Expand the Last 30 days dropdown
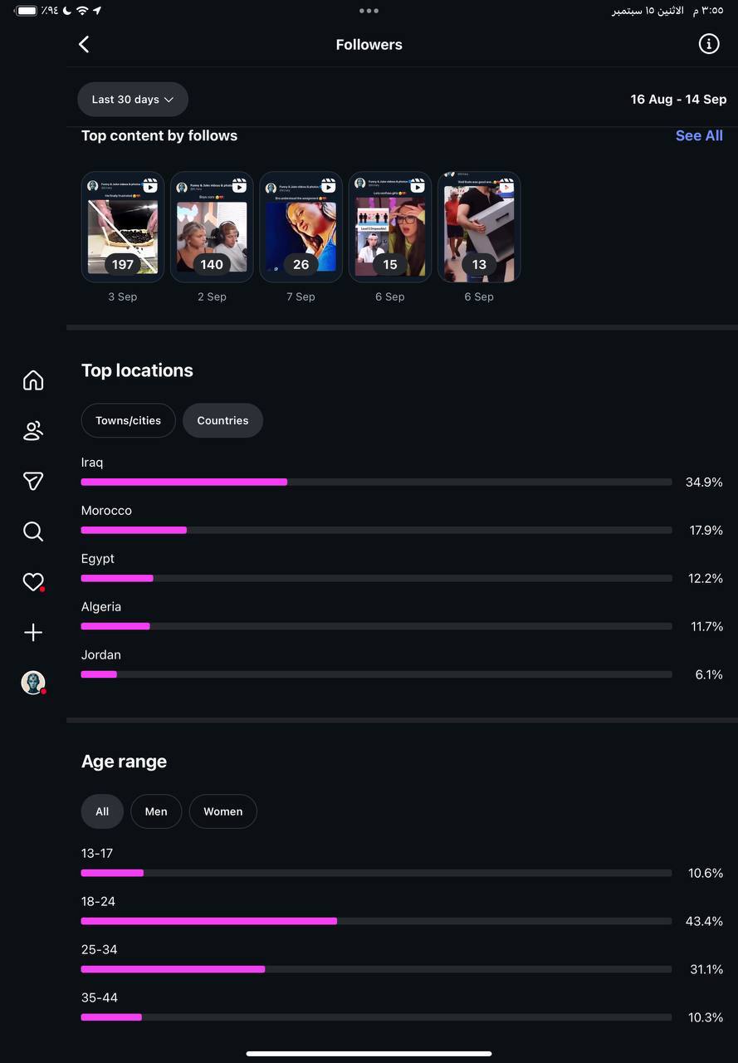 (x=133, y=100)
